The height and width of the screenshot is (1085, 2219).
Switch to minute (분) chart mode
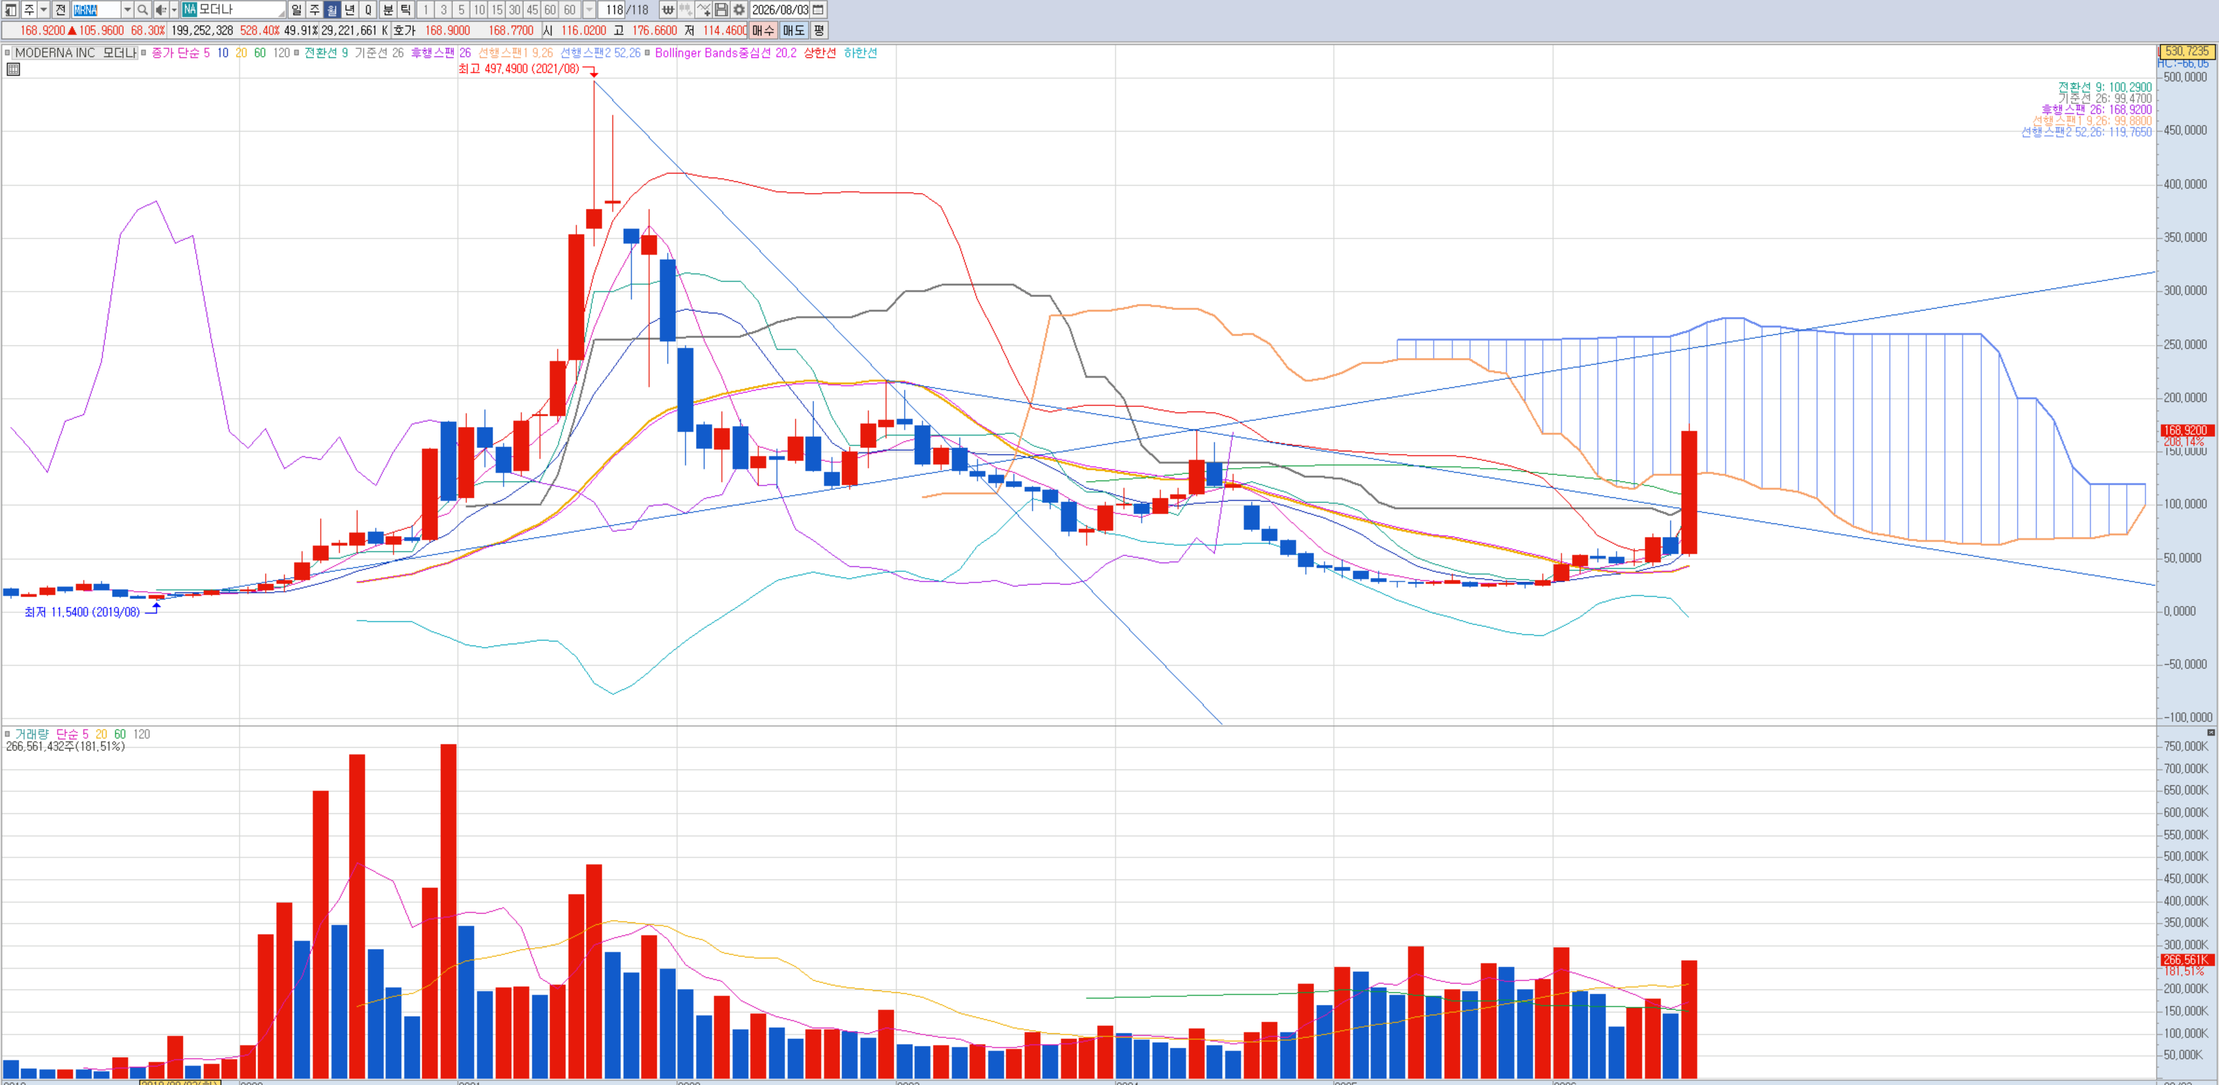pos(387,9)
